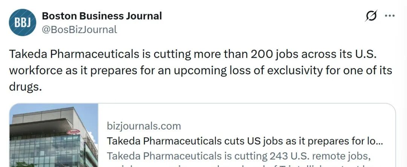Click the Grok explain-post icon
The image size is (407, 167).
point(371,17)
